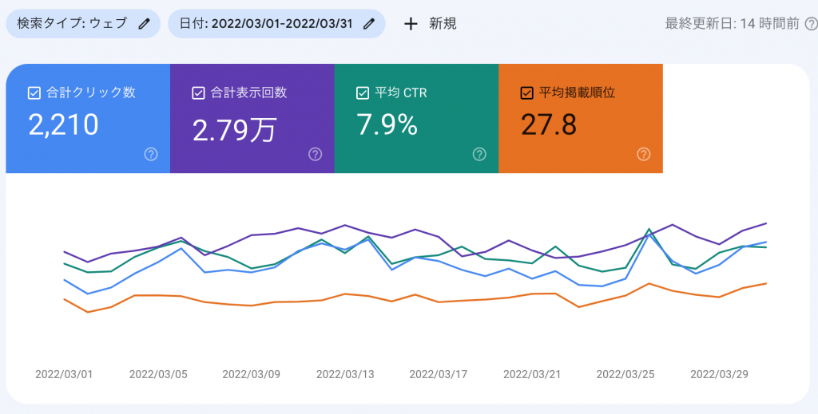Click the pencil icon on 検索タイプ filter
The height and width of the screenshot is (414, 818).
click(x=144, y=24)
